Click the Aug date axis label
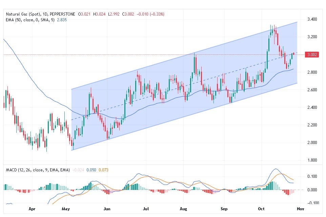Viewport: 326px width, 217px height. [x=183, y=209]
